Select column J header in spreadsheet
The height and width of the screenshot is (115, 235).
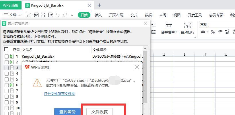[x=205, y=54]
